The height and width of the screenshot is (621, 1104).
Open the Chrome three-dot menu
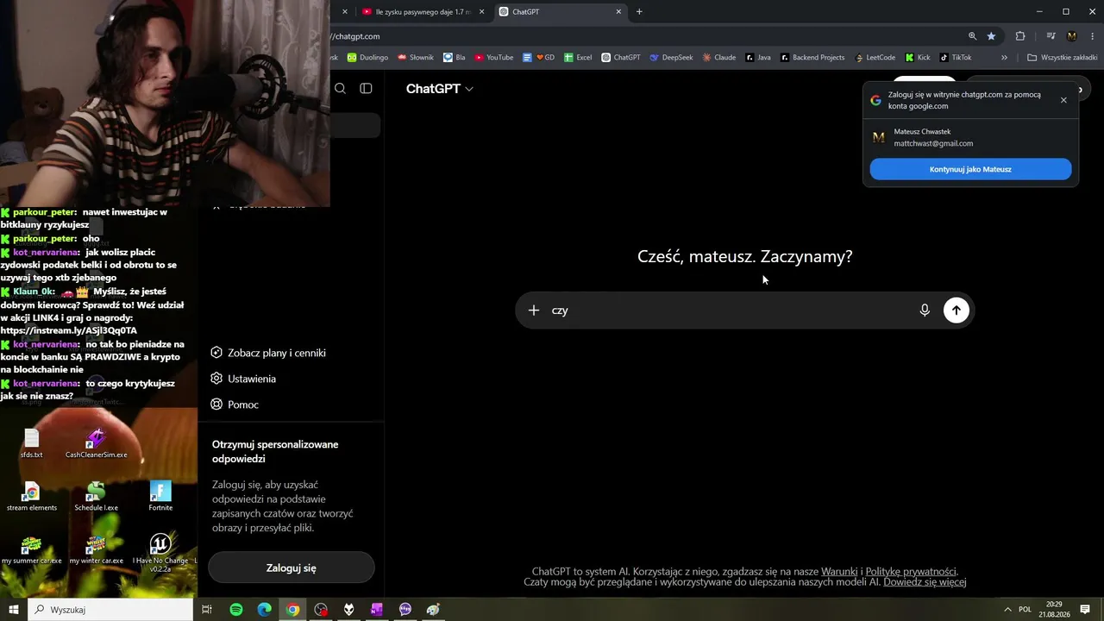pyautogui.click(x=1093, y=36)
